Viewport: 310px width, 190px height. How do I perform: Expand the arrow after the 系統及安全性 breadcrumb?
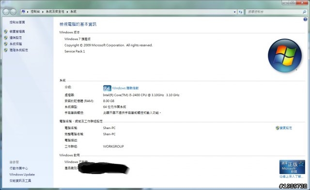pos(67,12)
